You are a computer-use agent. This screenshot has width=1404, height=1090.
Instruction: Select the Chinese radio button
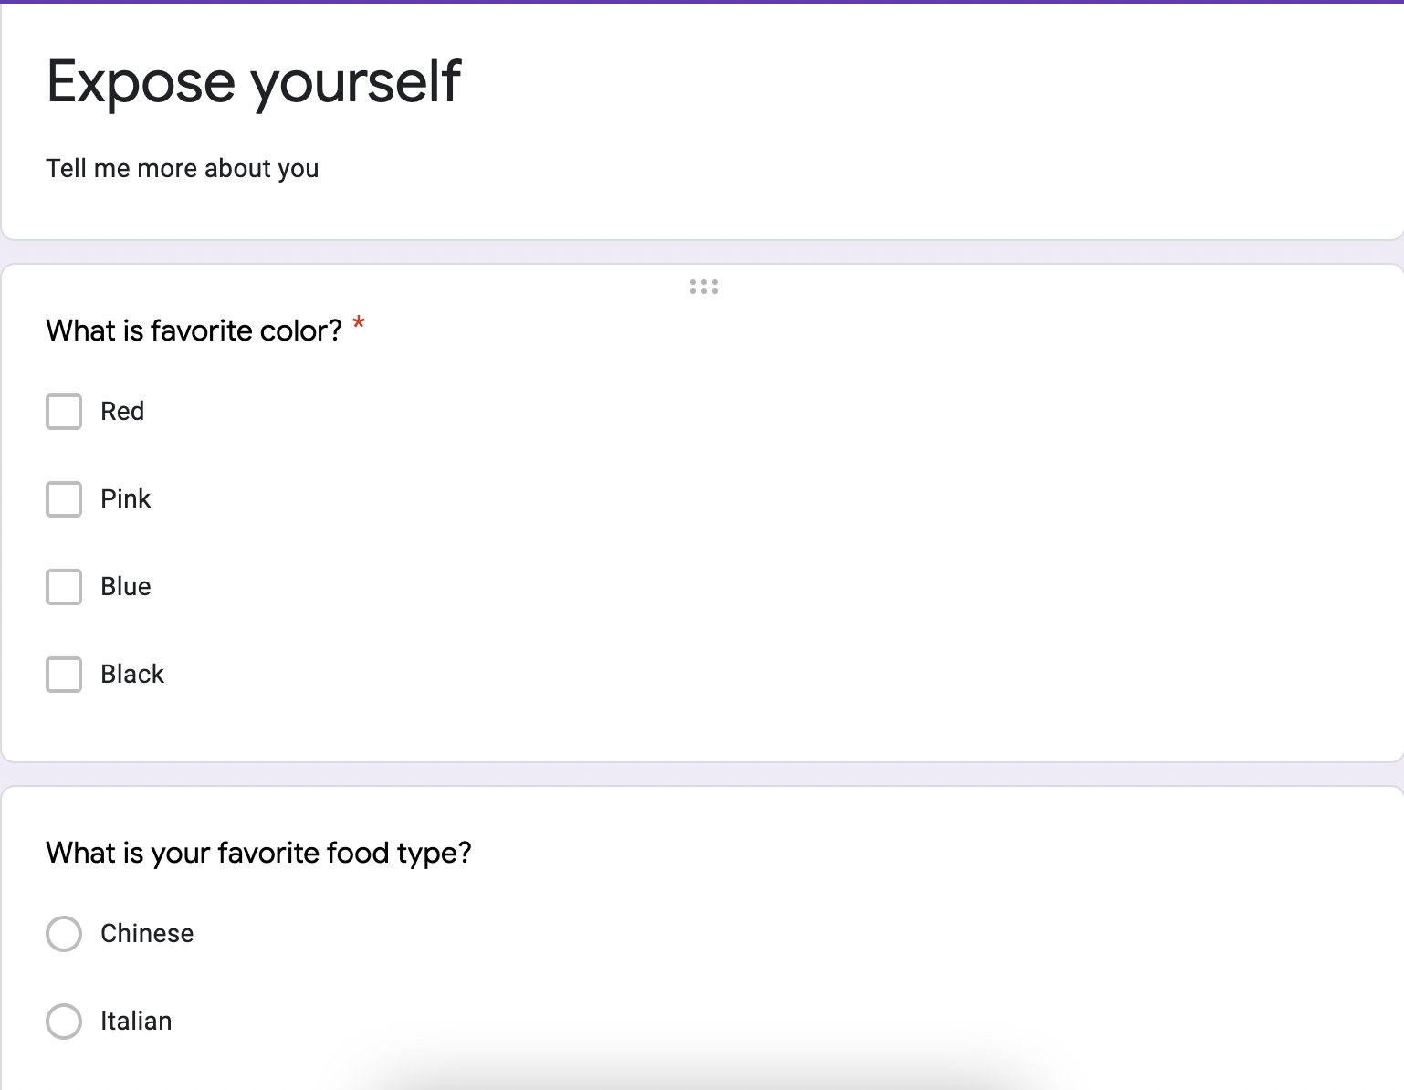coord(63,934)
